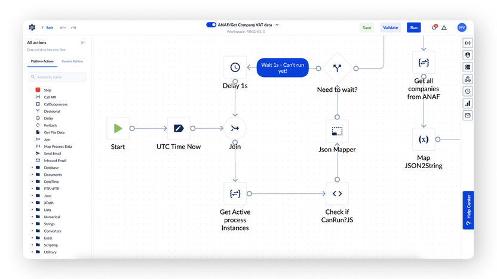Toggle the ANAF/Get Company VAT data switch
The width and height of the screenshot is (497, 279).
[211, 25]
